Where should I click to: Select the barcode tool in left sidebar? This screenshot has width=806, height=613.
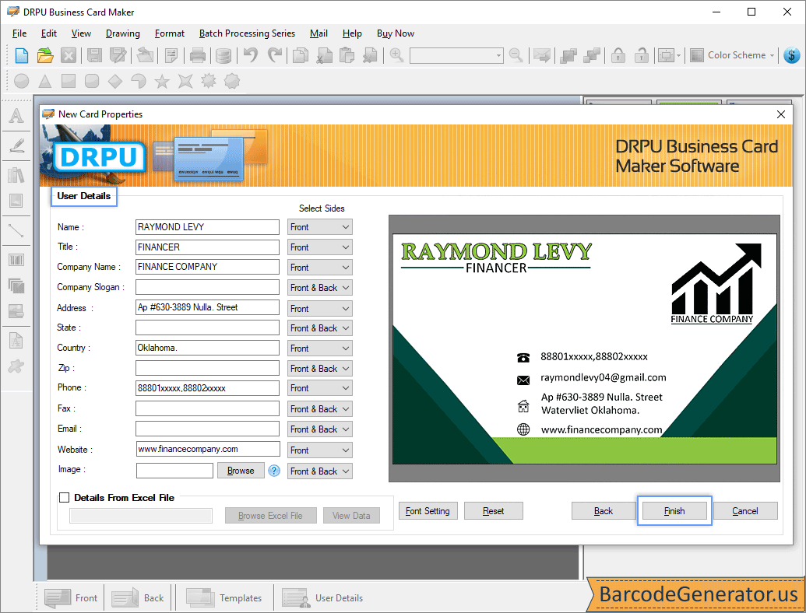click(16, 260)
